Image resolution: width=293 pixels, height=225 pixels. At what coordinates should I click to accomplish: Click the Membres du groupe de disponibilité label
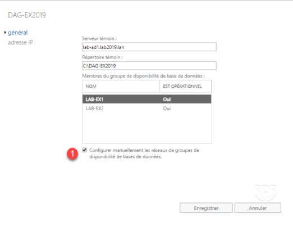144,76
